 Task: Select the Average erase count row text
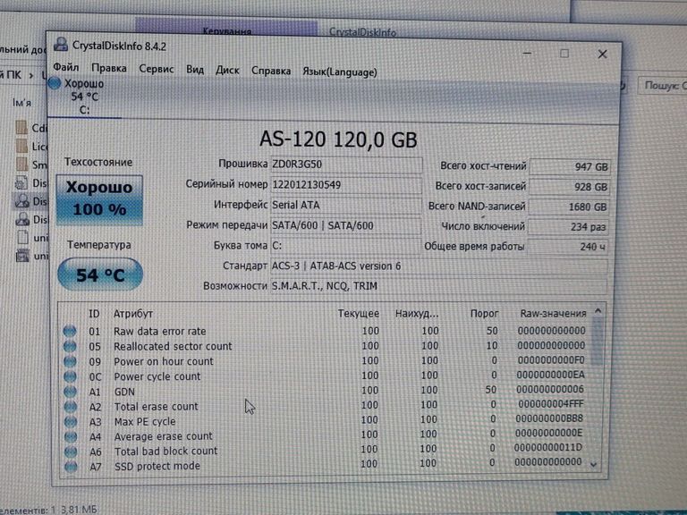[x=163, y=436]
